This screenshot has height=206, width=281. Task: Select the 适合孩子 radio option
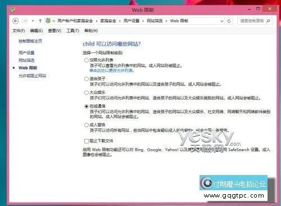pos(87,79)
